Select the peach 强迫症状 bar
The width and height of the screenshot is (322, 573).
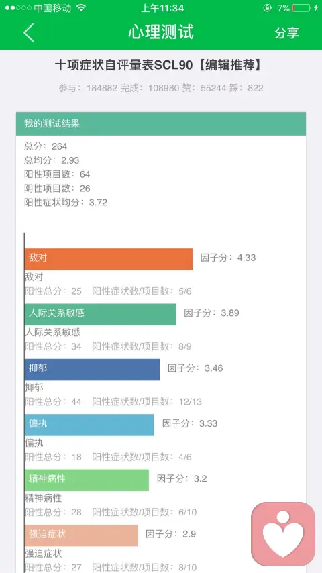click(81, 535)
